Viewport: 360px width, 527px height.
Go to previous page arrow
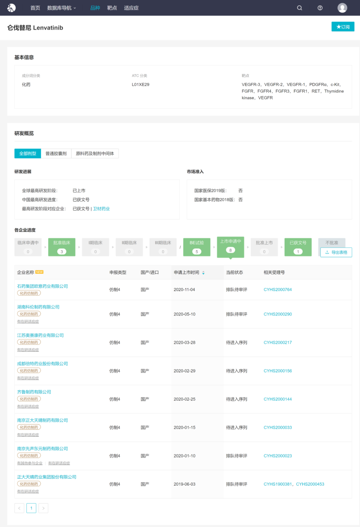(19, 508)
